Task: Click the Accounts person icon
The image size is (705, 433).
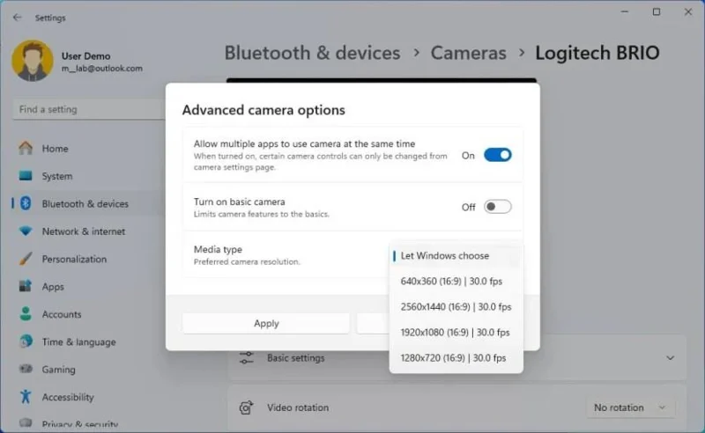Action: pos(26,314)
